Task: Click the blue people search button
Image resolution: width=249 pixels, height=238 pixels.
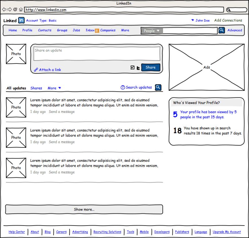Action: coord(222,30)
